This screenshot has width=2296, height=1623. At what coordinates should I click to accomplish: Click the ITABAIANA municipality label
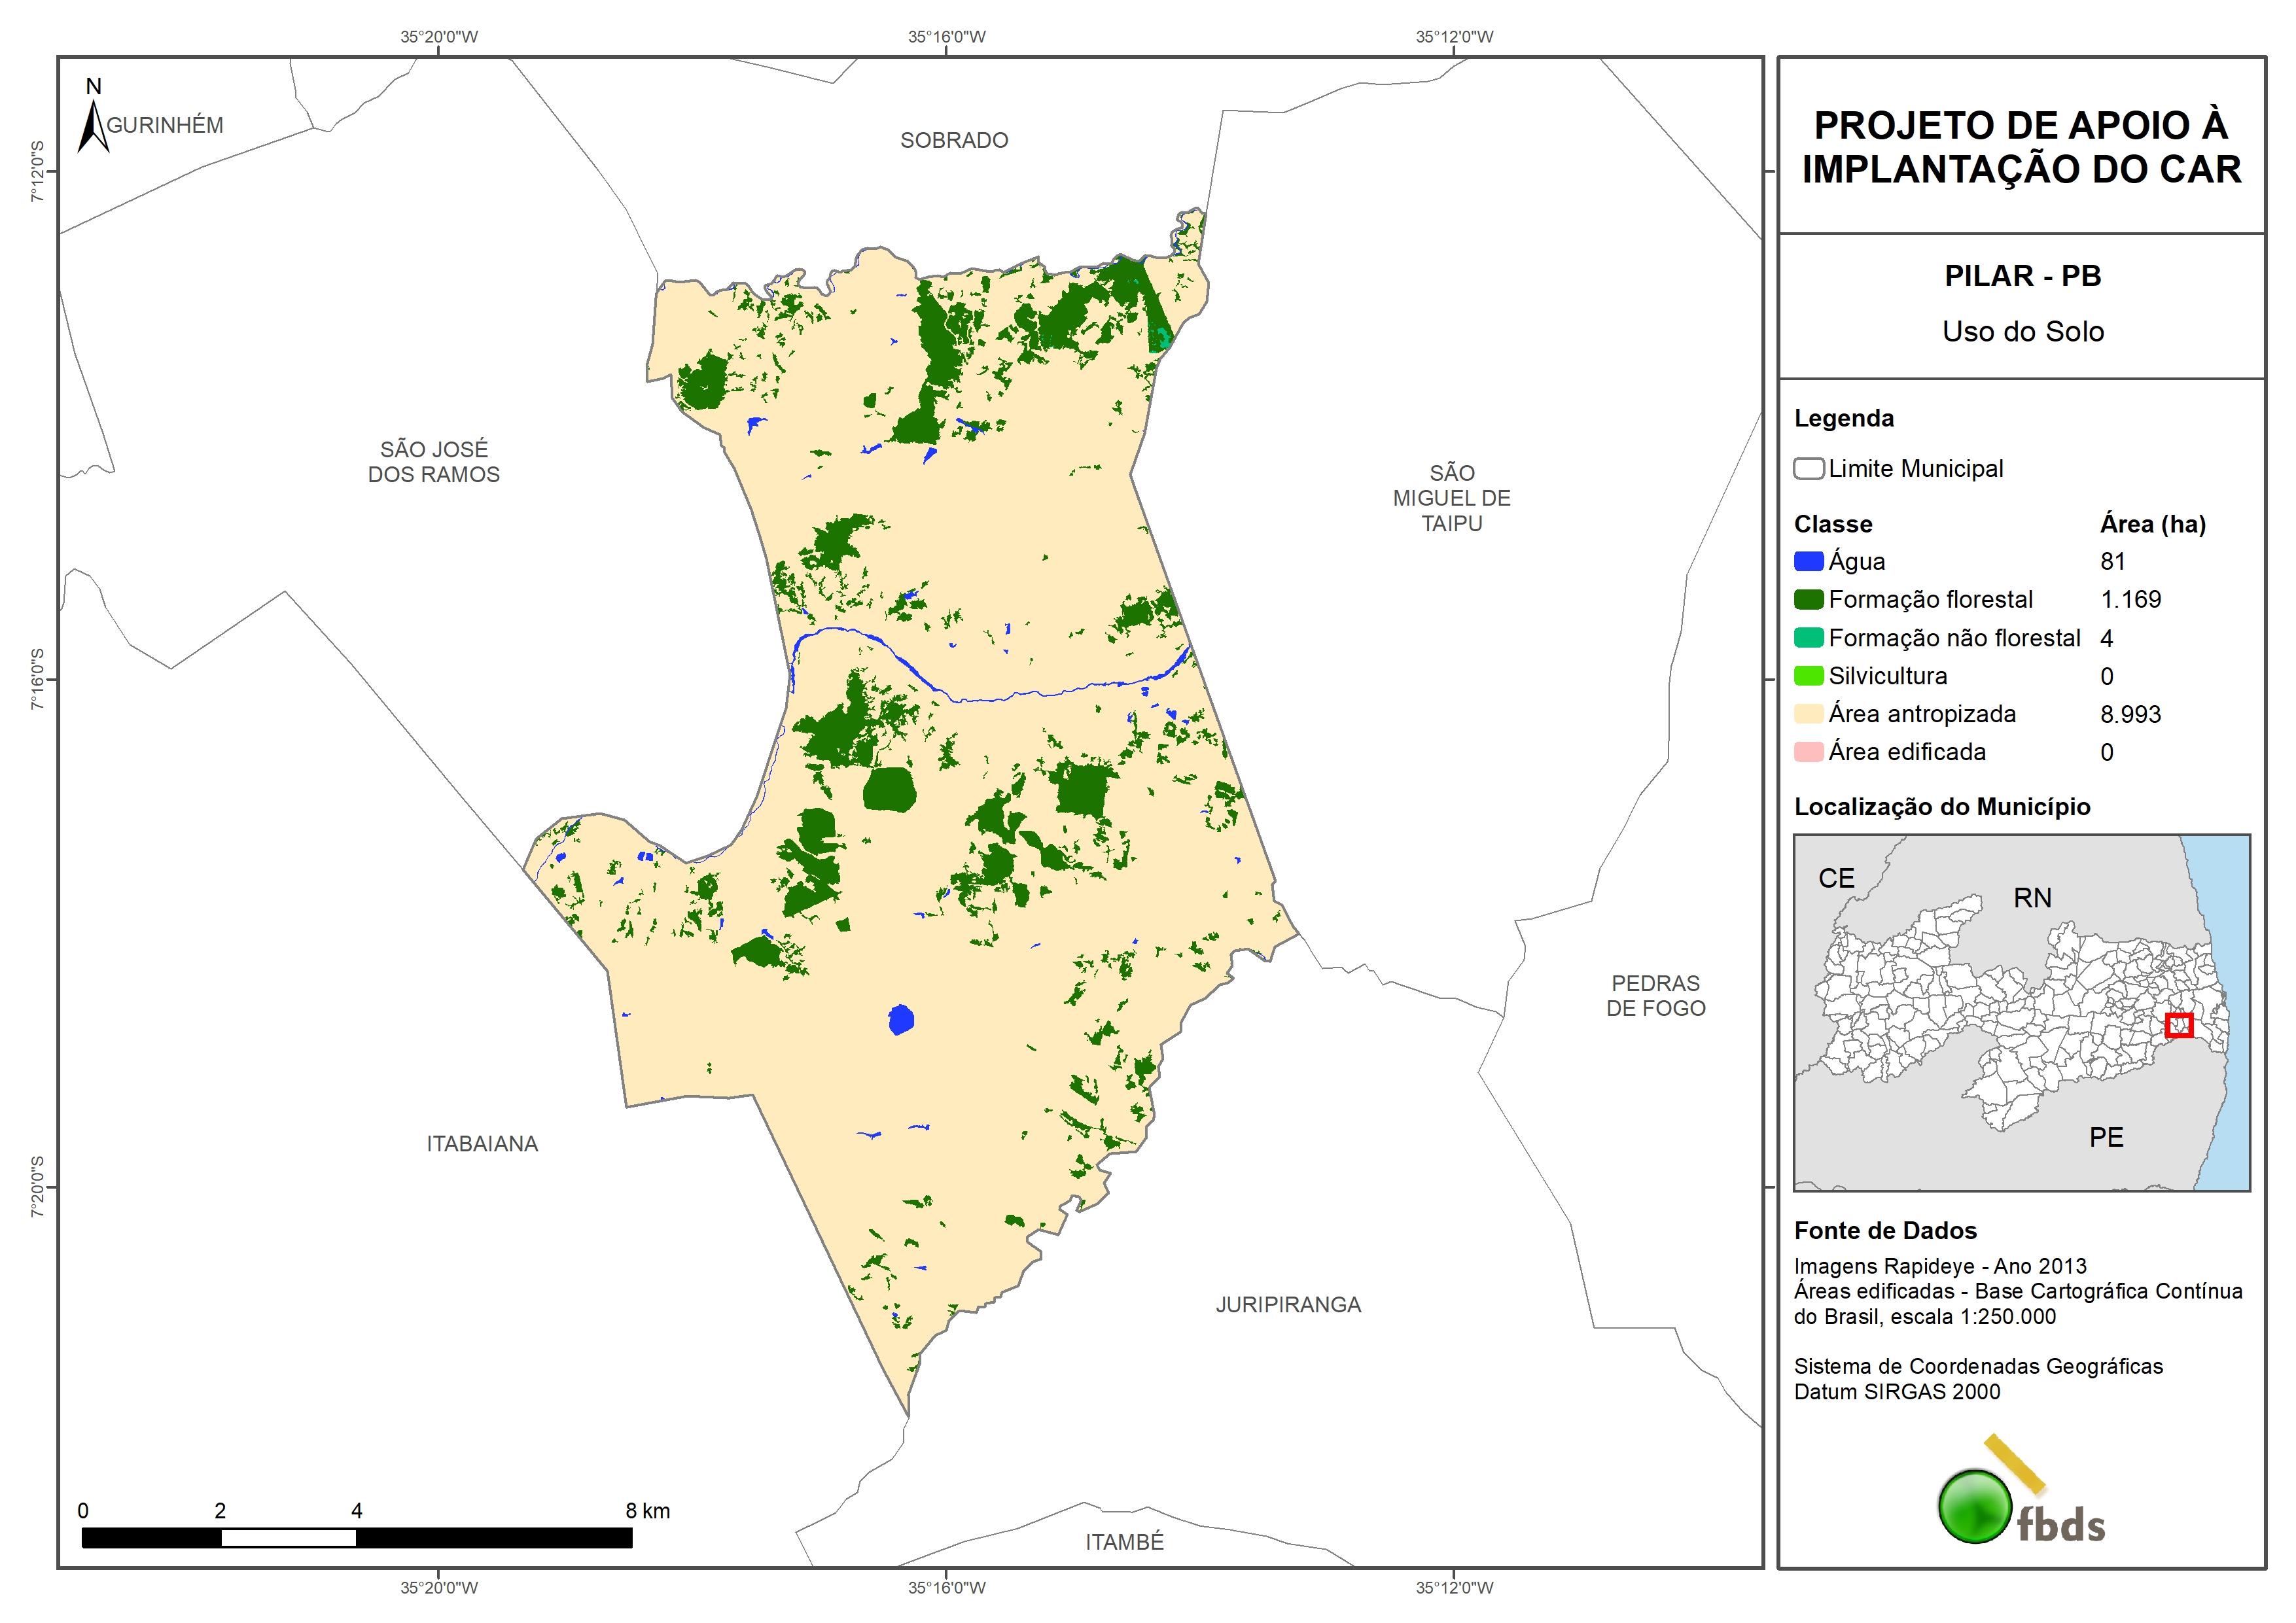coord(482,1144)
